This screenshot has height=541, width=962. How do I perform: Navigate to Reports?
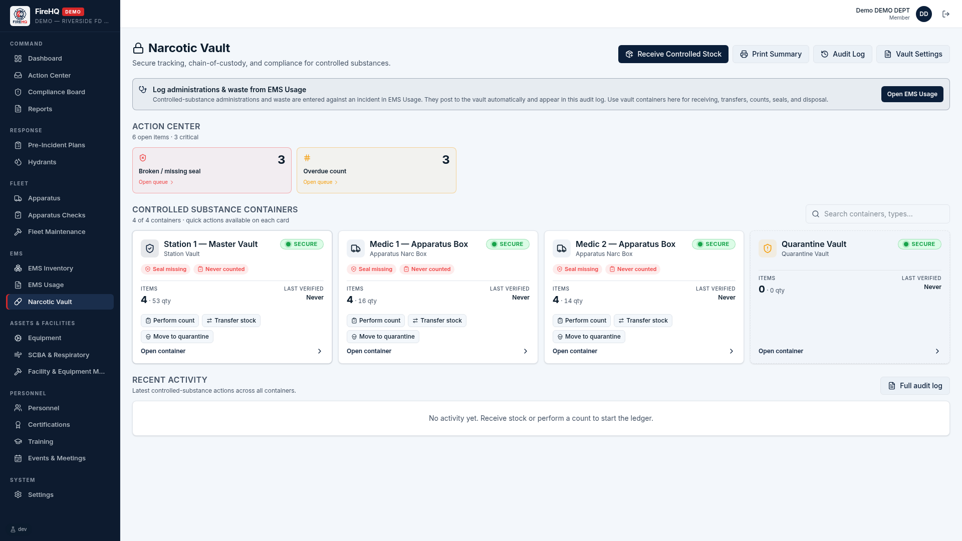pyautogui.click(x=60, y=109)
